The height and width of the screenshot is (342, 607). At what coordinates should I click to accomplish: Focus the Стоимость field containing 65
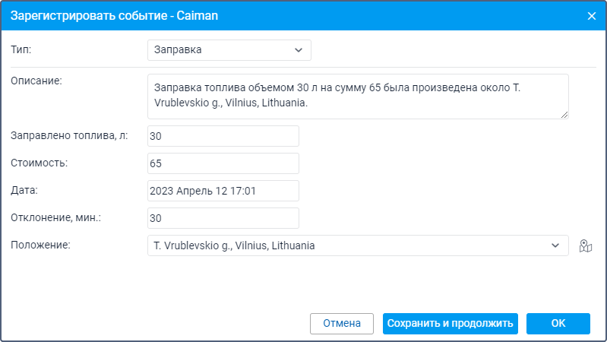223,163
